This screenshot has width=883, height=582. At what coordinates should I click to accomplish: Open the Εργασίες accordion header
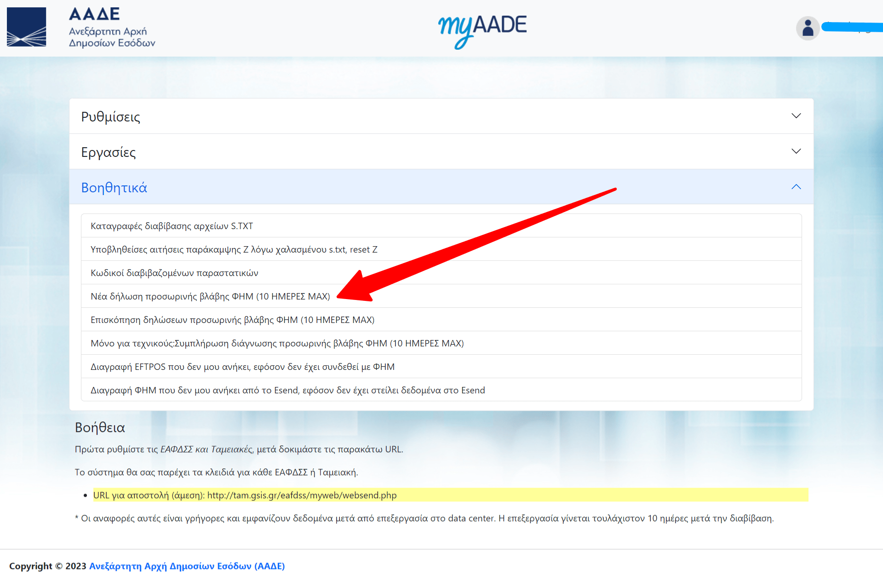[x=441, y=151]
